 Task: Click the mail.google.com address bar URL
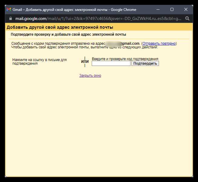[98, 19]
